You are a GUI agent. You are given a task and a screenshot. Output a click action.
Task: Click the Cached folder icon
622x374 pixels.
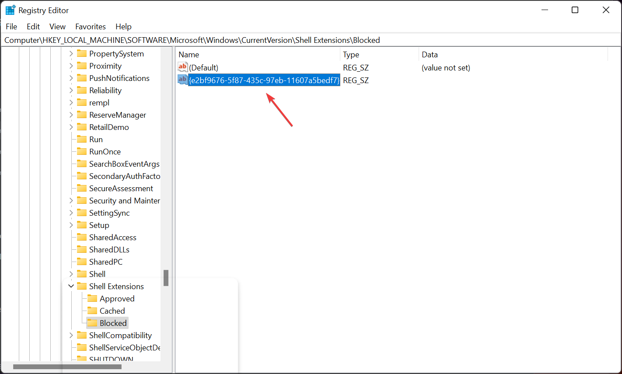(92, 311)
